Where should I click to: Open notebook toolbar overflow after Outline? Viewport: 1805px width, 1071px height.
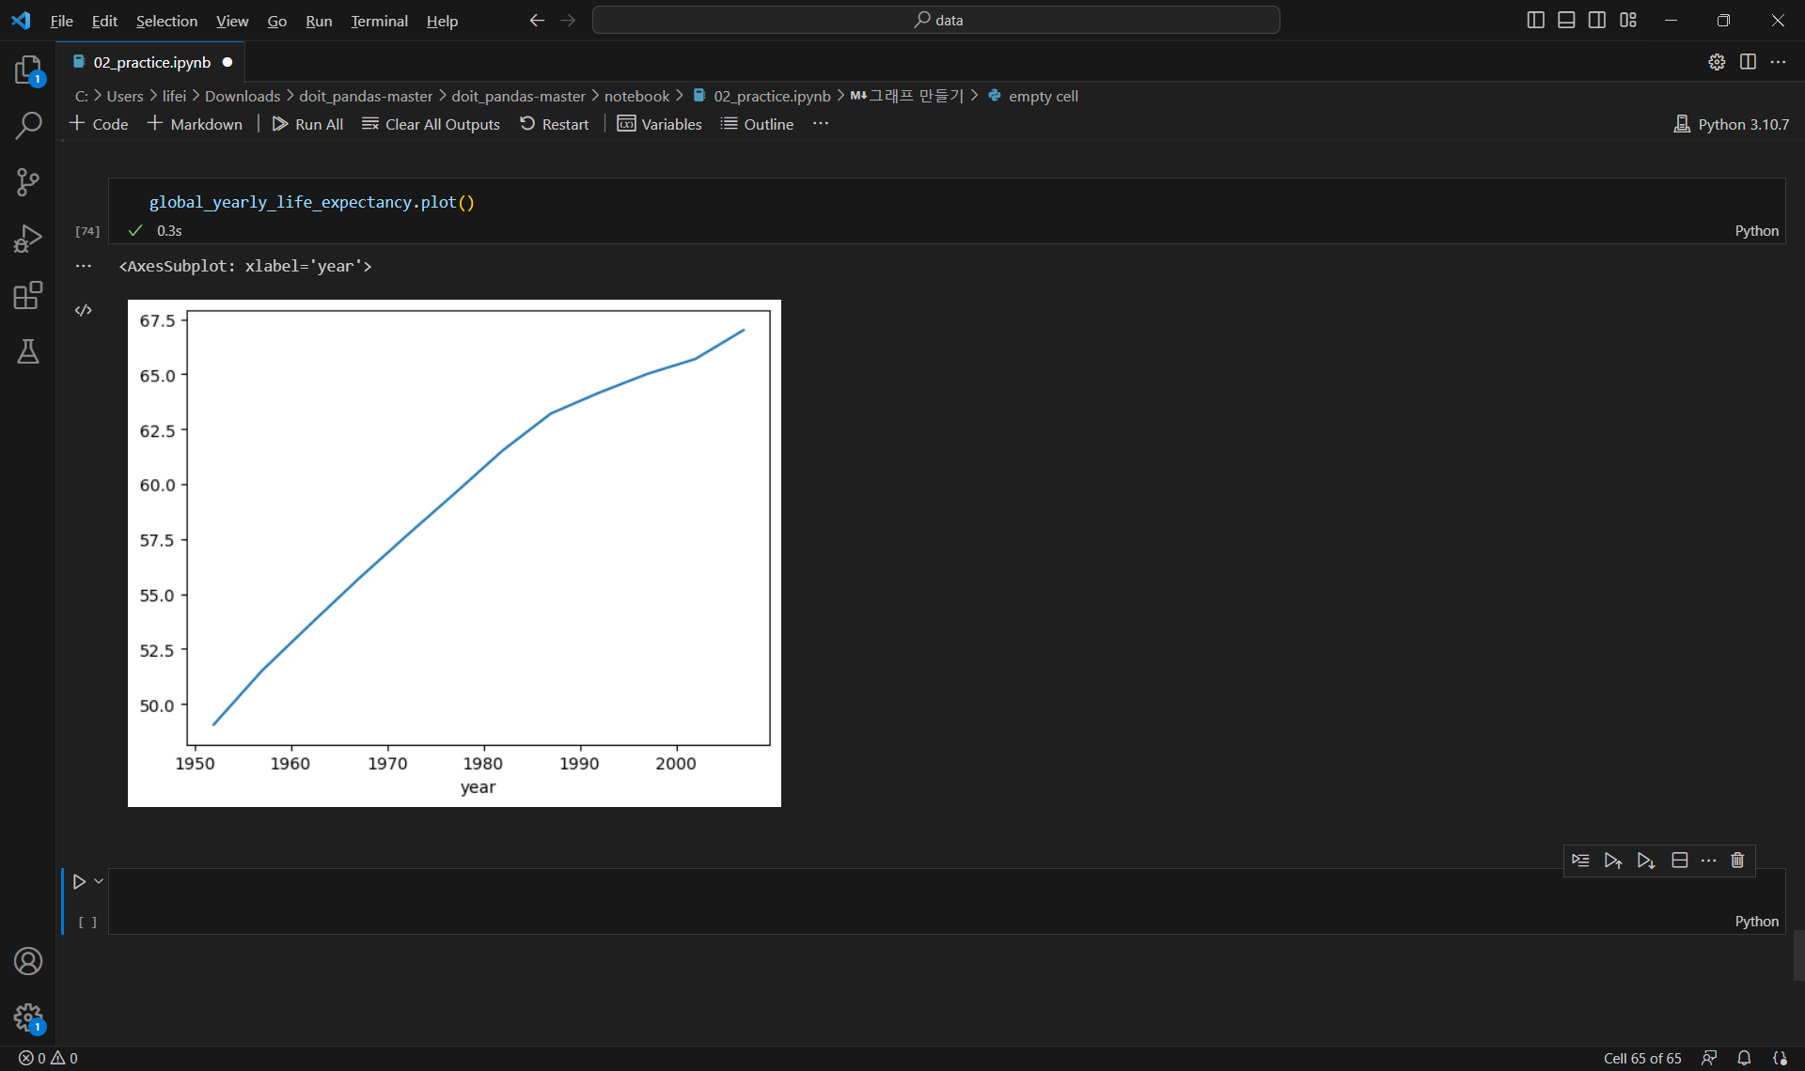[821, 124]
